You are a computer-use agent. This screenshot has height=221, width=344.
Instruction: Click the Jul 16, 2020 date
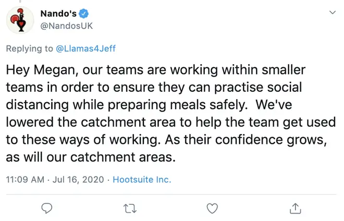click(78, 179)
